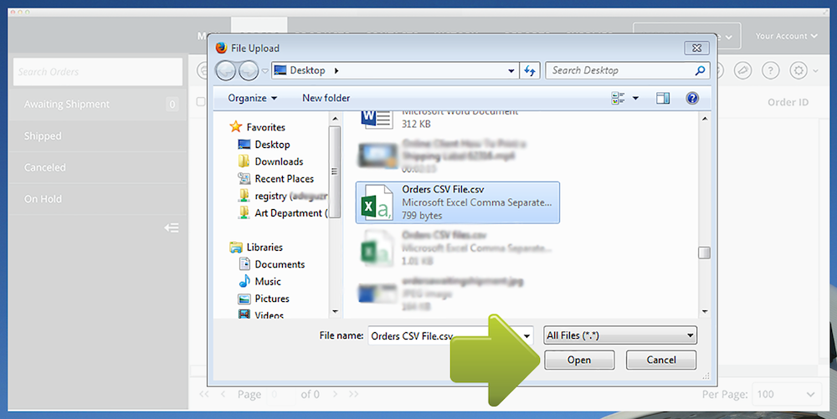837x419 pixels.
Task: Select Awaiting Shipment in background sidebar
Action: pyautogui.click(x=98, y=105)
